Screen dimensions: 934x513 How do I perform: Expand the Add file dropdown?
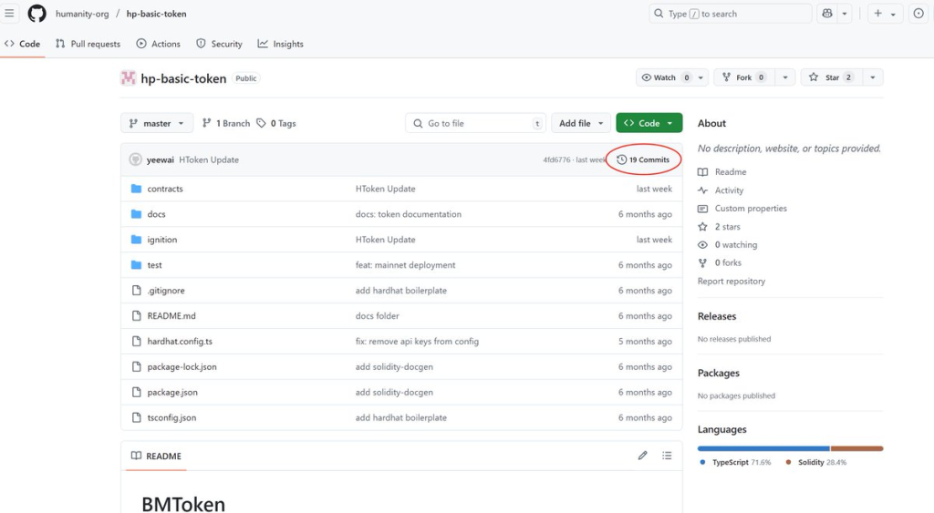tap(581, 123)
